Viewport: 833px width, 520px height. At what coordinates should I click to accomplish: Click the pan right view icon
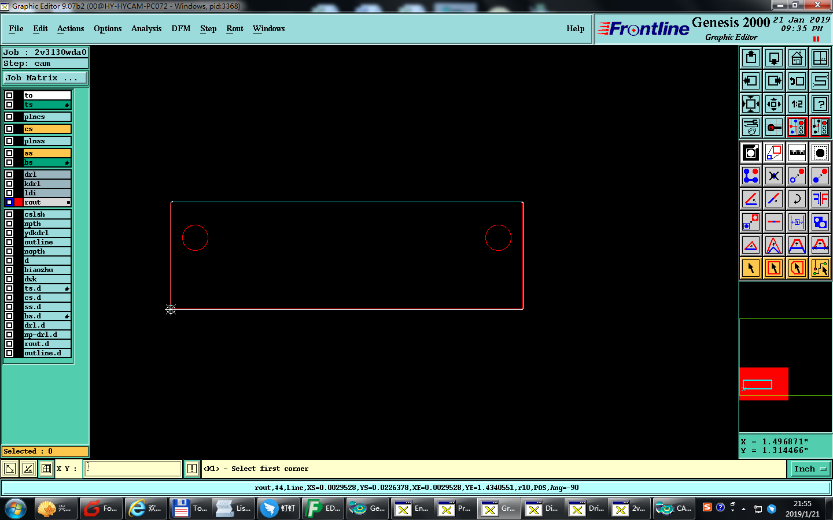tap(774, 81)
